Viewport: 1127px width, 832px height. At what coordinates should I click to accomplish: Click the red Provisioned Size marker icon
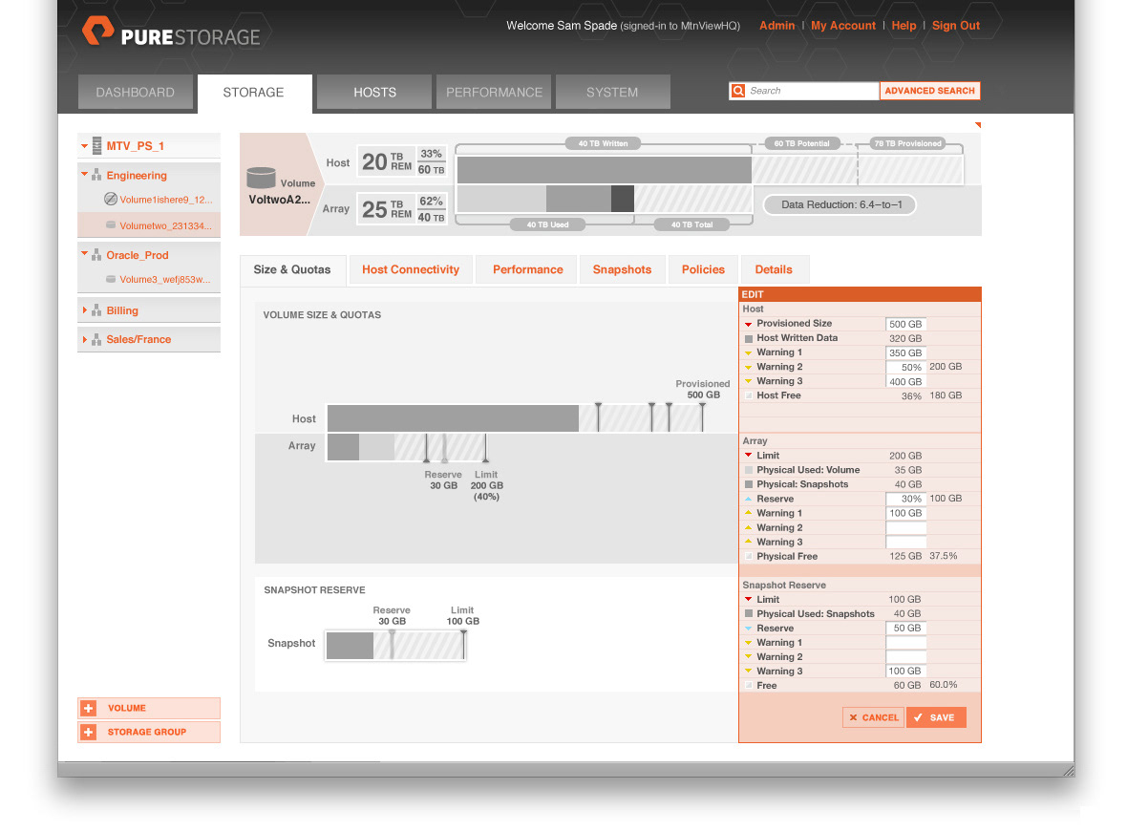(748, 325)
